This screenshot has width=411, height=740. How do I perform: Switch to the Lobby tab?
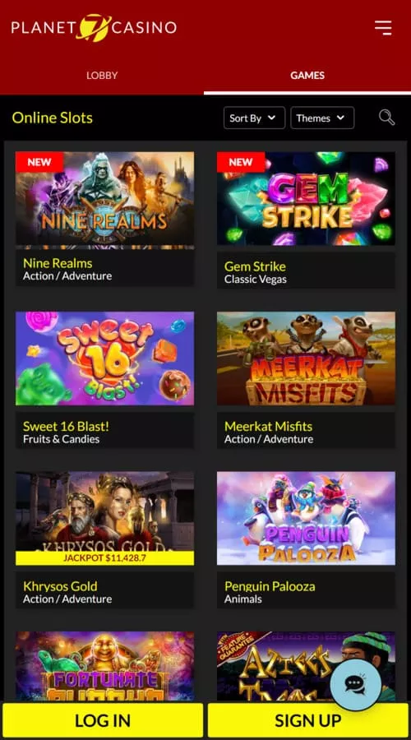click(102, 75)
